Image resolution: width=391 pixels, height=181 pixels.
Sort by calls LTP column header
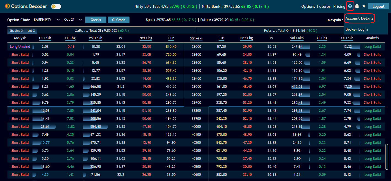(171, 38)
